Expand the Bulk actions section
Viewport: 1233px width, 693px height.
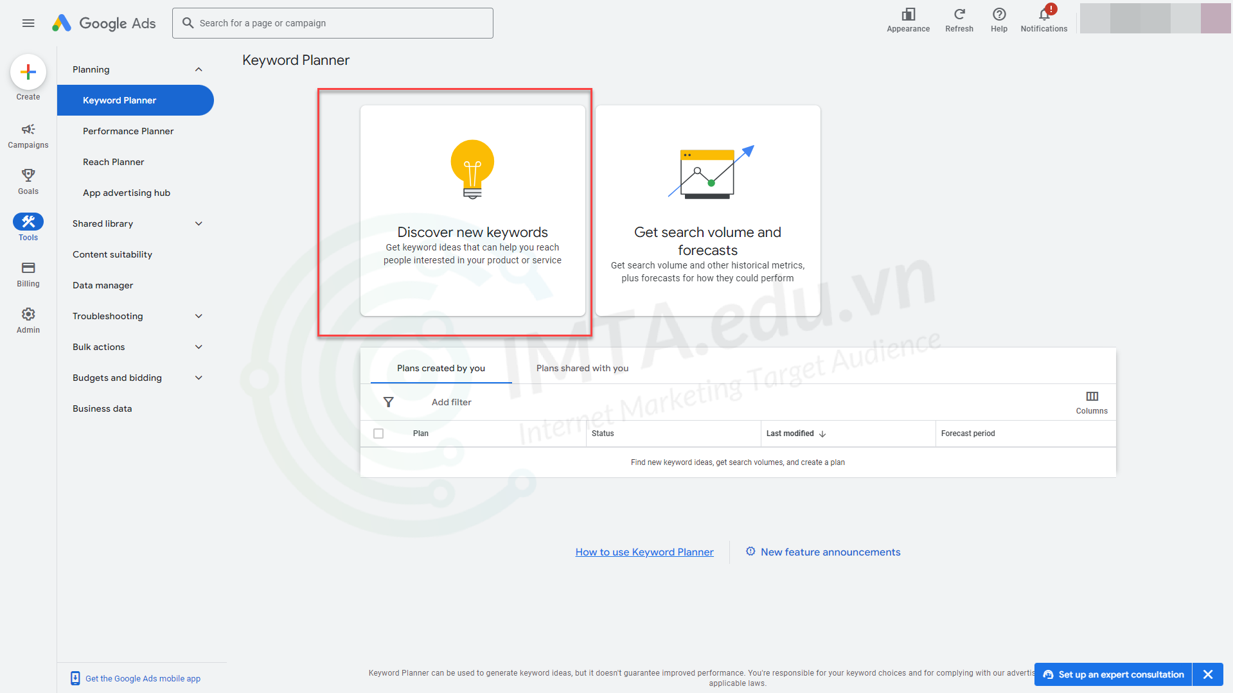(199, 347)
